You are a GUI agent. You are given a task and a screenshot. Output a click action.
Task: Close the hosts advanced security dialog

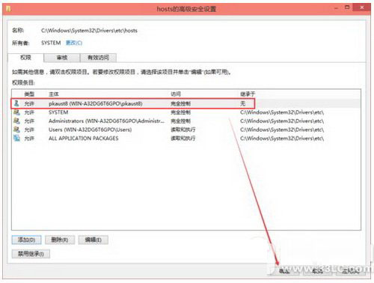362,7
